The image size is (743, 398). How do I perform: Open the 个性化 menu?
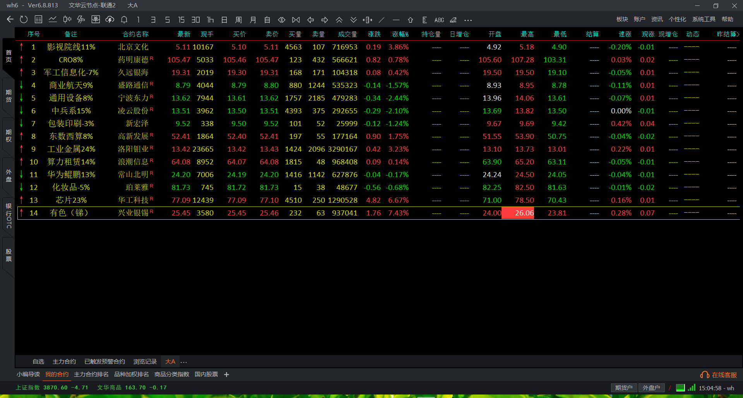tap(678, 19)
